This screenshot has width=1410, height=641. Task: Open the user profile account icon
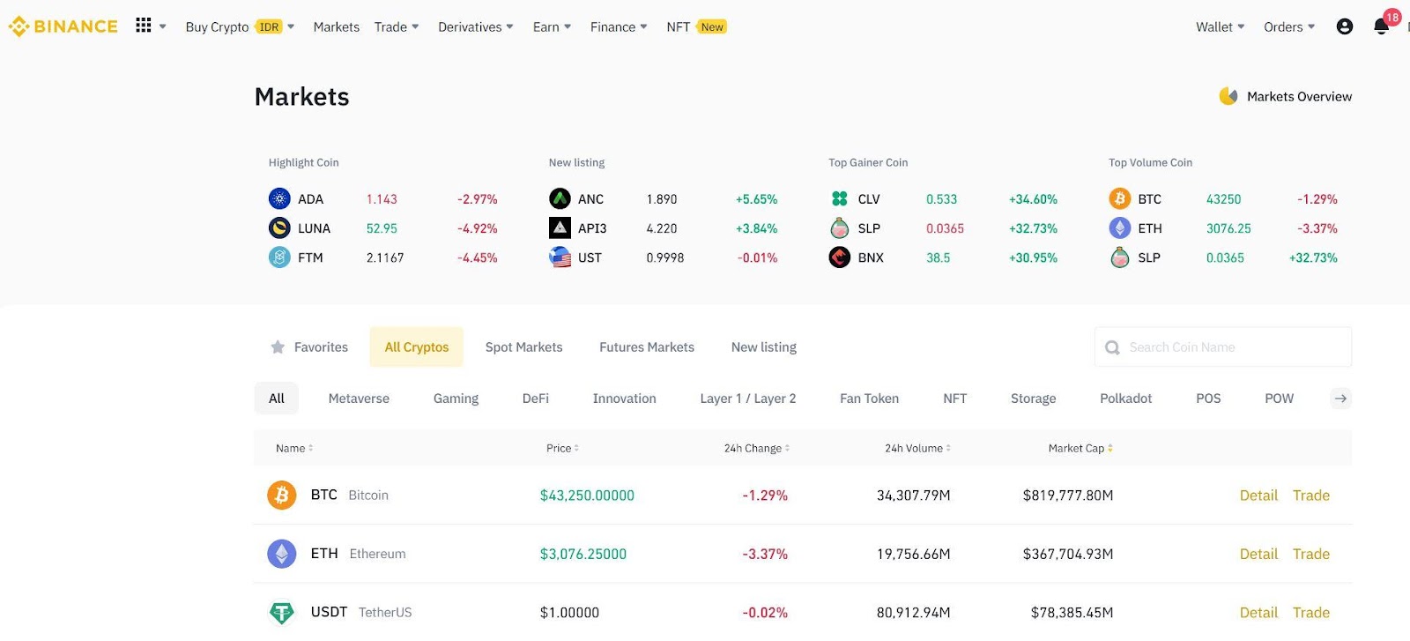coord(1345,26)
